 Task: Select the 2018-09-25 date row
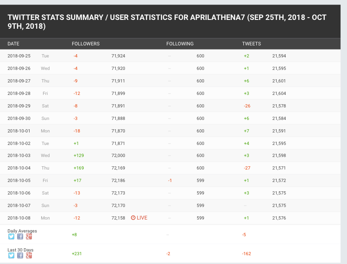[x=19, y=56]
